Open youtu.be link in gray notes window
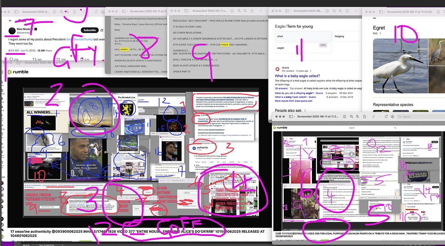This screenshot has width=445, height=246. click(x=140, y=18)
